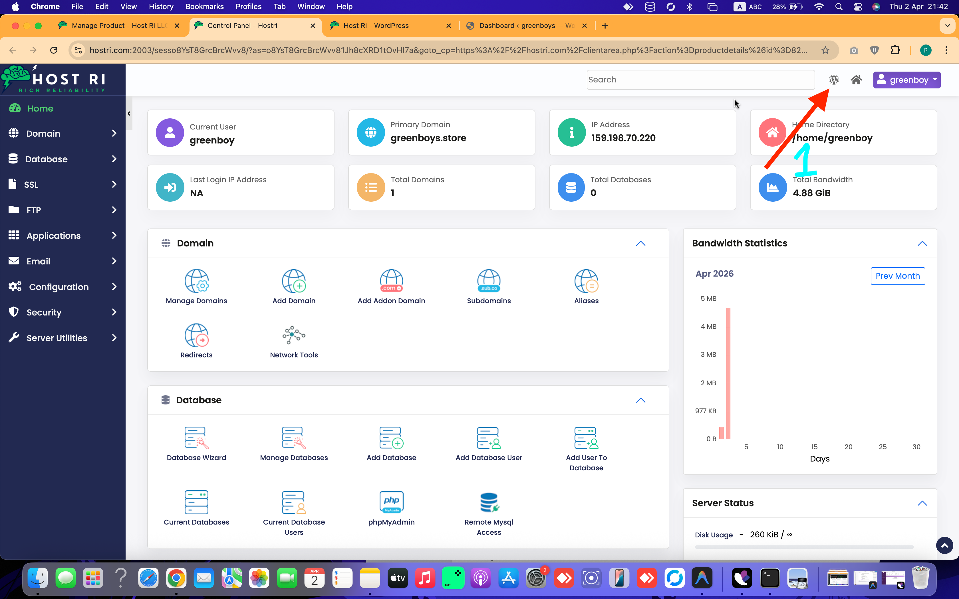Switch to the Host Ri - WordPress tab
Screen dimensions: 959x599
(376, 26)
